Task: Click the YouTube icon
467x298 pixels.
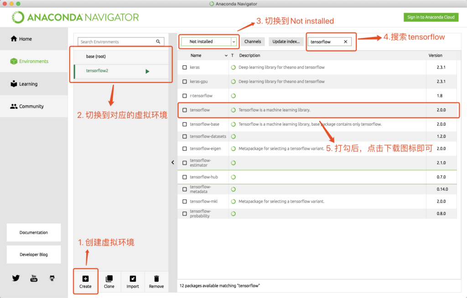Action: pyautogui.click(x=34, y=278)
